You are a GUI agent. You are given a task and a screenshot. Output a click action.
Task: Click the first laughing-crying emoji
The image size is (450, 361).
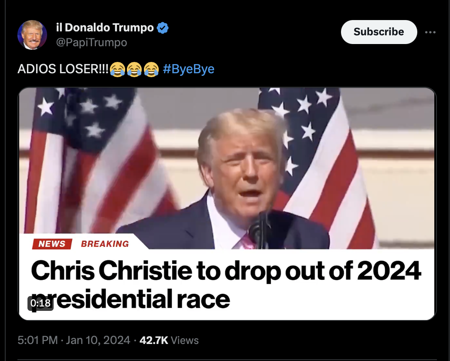117,69
